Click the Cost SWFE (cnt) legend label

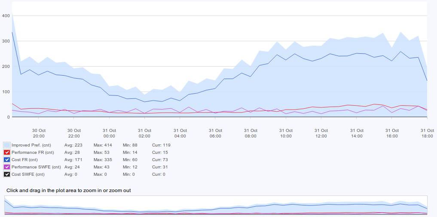click(28, 174)
